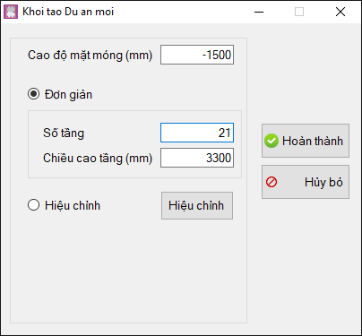Focus the Chiều cao tầng field showing 3300
This screenshot has width=362, height=336.
[x=197, y=158]
